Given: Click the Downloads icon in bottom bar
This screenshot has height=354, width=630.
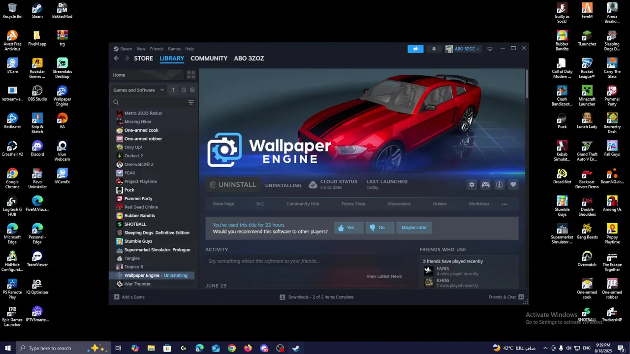Looking at the screenshot, I should 283,297.
